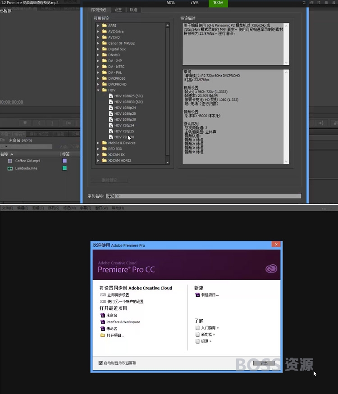Click the 新建项目 project icon
This screenshot has height=394, width=338.
tap(197, 295)
